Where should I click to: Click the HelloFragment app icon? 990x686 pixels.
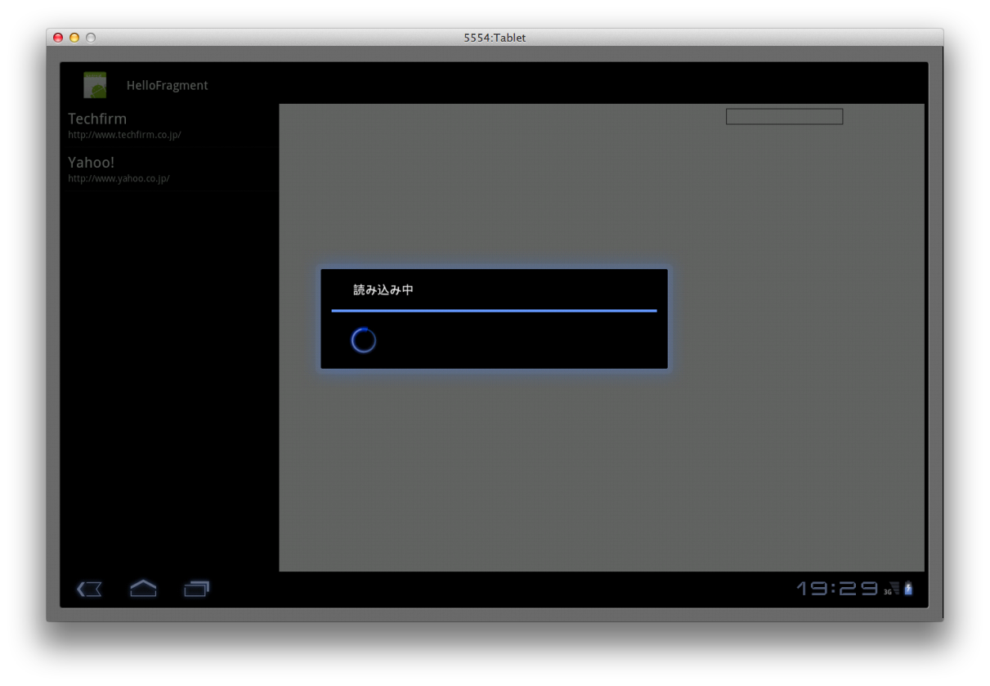click(95, 85)
